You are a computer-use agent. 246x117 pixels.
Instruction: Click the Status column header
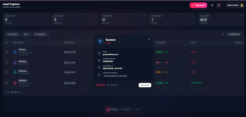(x=193, y=42)
